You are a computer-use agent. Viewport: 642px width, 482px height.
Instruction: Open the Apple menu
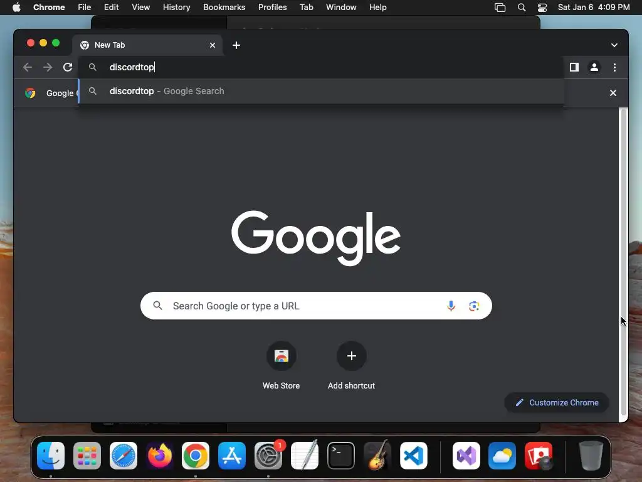(x=16, y=8)
